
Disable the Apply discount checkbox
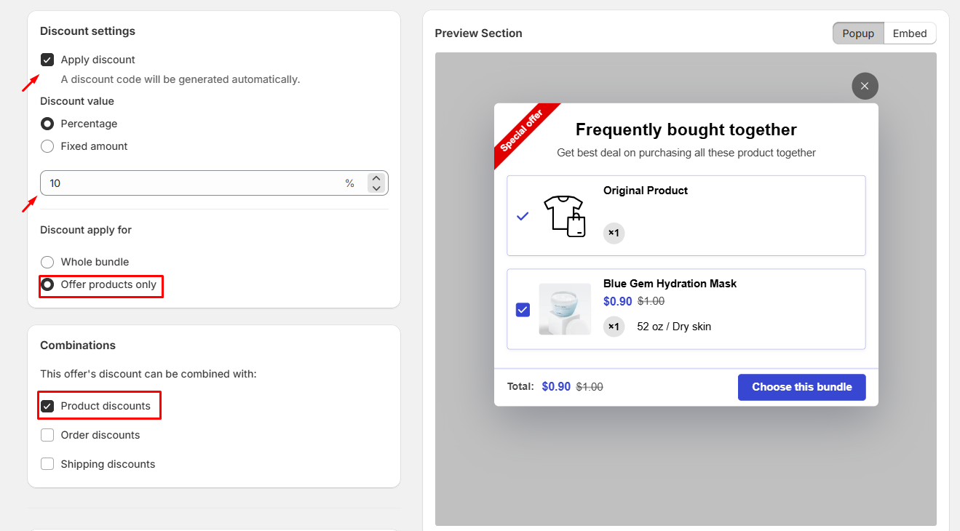pos(47,60)
